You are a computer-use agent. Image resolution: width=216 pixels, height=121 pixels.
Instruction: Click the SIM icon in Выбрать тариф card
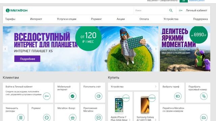178,96
